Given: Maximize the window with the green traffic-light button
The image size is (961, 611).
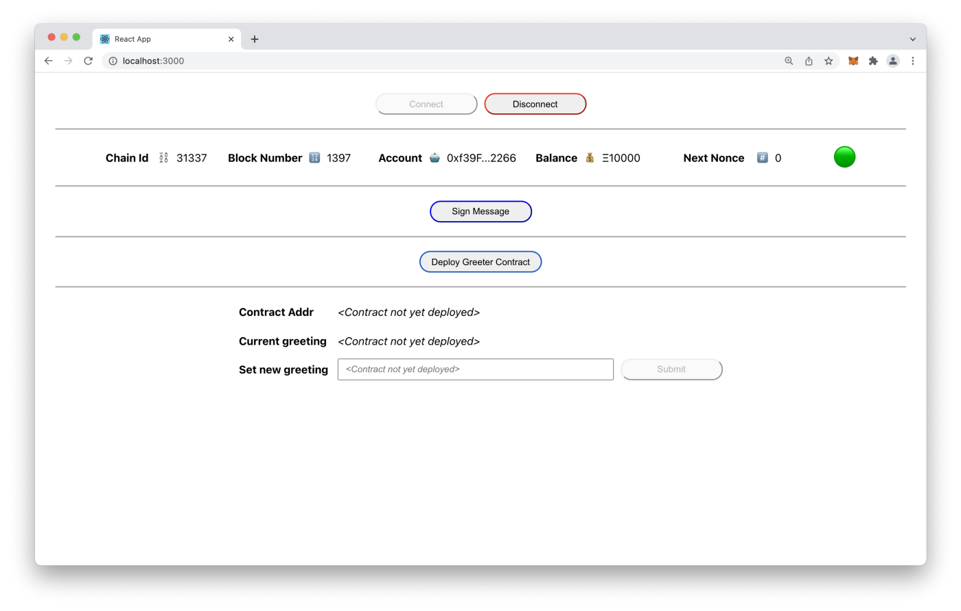Looking at the screenshot, I should [x=76, y=37].
